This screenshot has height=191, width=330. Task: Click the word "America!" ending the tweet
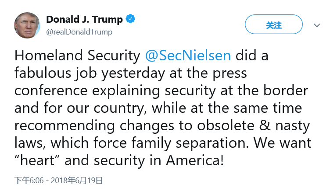[195, 160]
